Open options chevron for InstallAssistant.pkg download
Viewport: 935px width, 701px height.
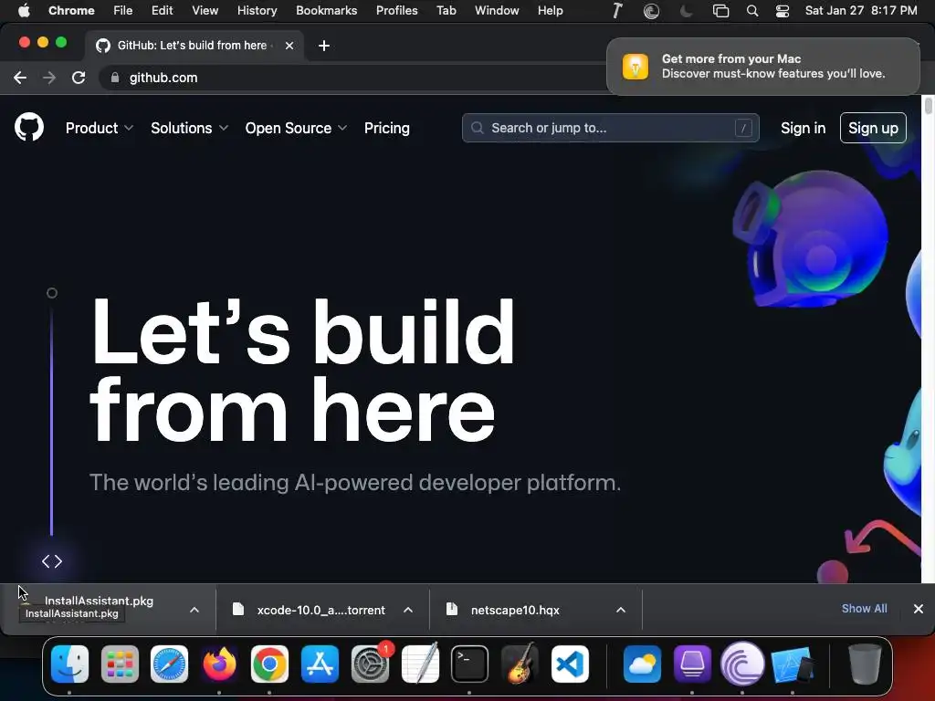click(194, 610)
